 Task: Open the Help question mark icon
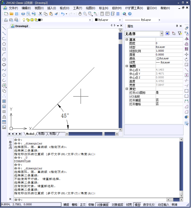[x=130, y=14]
